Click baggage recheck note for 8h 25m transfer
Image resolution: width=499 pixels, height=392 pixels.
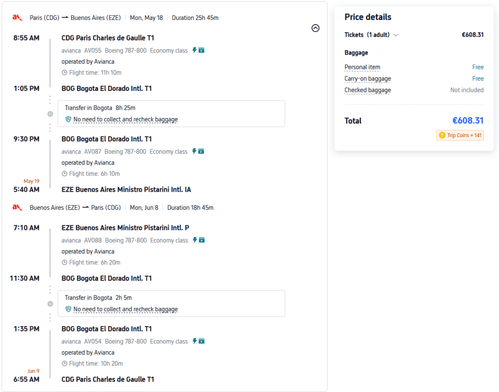click(126, 119)
